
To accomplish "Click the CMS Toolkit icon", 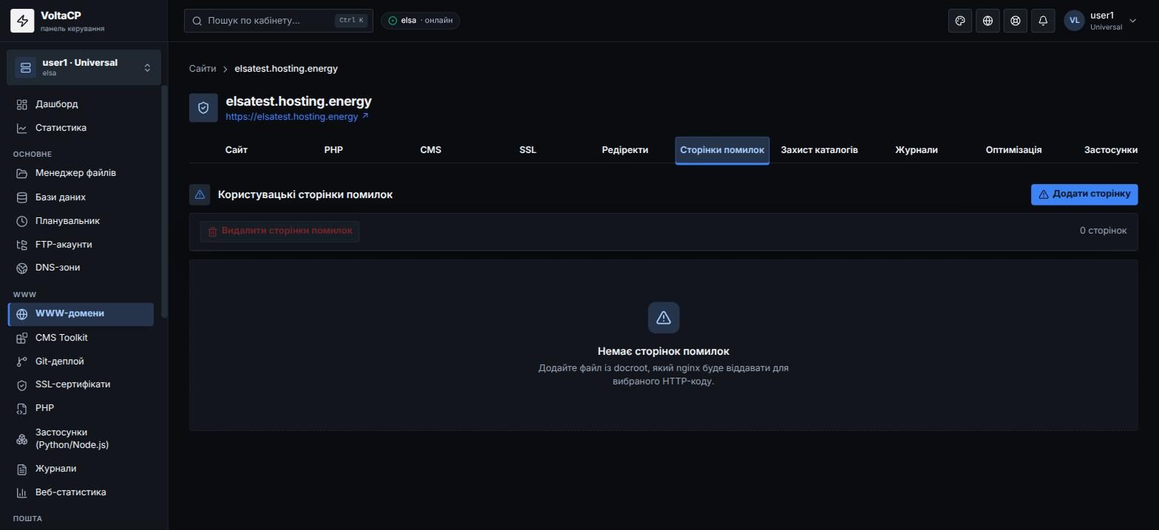I will tap(22, 338).
